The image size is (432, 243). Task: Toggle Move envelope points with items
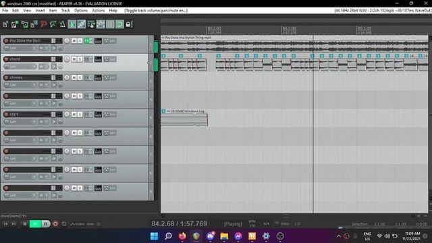coord(101,24)
